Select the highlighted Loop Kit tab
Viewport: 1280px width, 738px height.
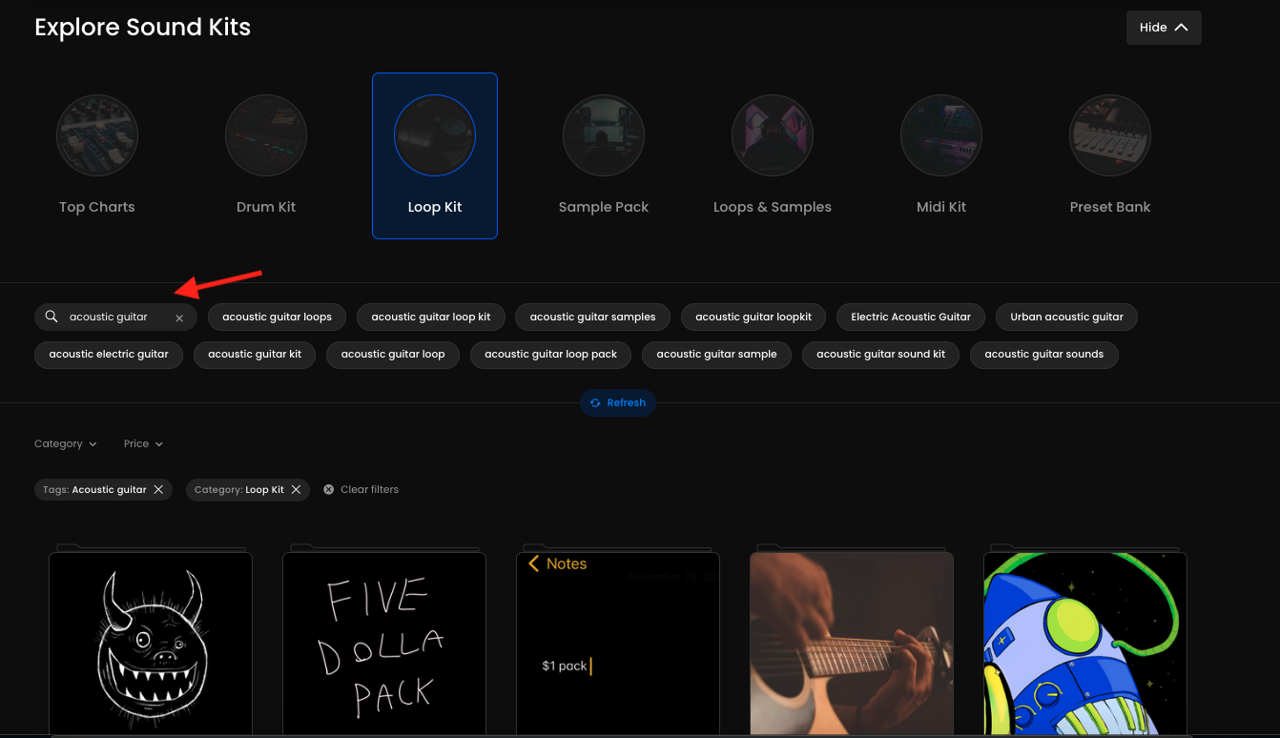tap(435, 155)
